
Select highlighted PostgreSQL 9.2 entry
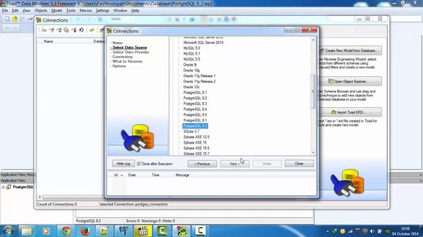coord(196,126)
